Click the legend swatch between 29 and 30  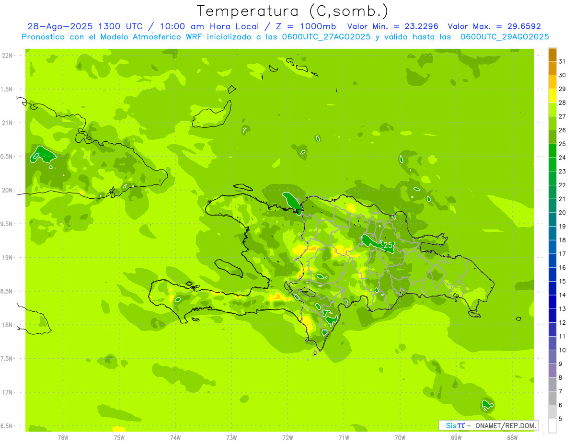pyautogui.click(x=552, y=82)
